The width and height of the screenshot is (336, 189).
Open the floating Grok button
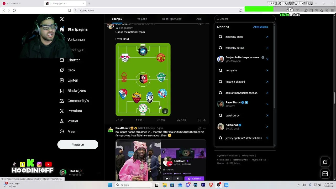coord(325,162)
